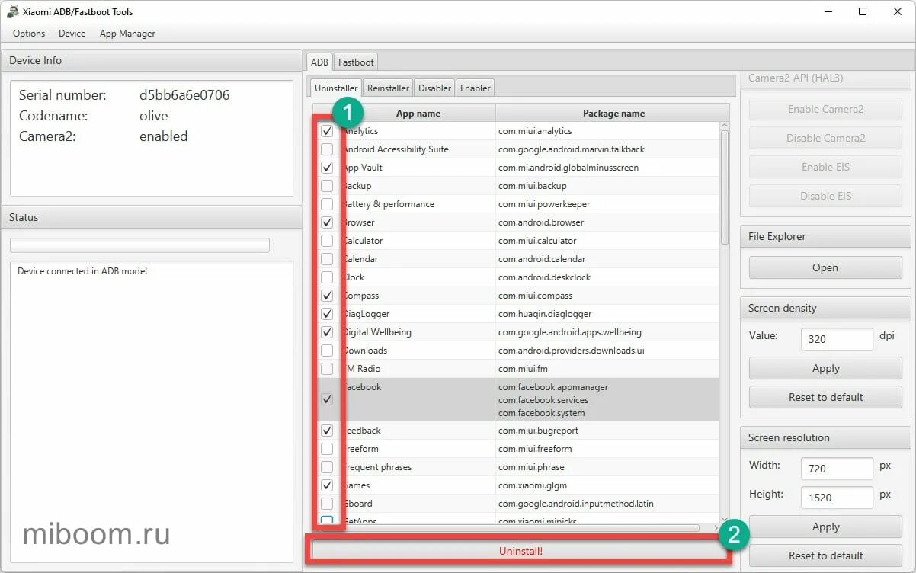Open the Disabler tab
916x573 pixels.
(434, 88)
